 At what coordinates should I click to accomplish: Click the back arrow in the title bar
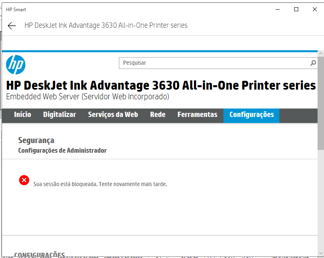coord(11,25)
